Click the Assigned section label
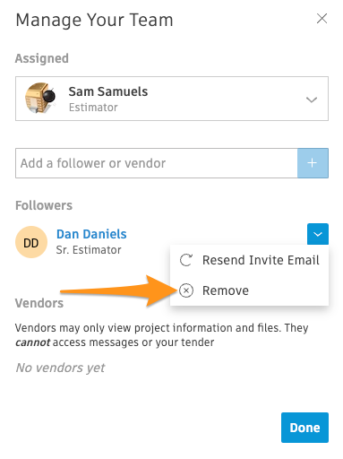 tap(42, 58)
